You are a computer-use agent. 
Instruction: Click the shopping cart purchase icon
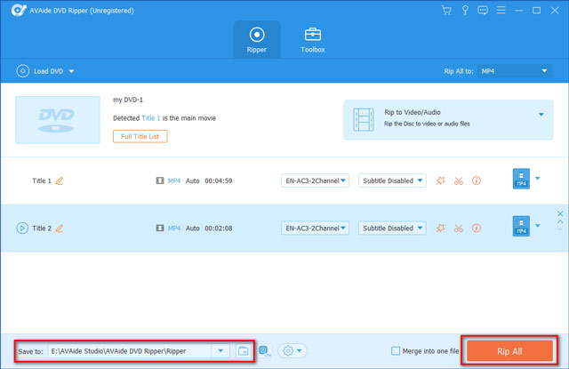click(x=447, y=11)
